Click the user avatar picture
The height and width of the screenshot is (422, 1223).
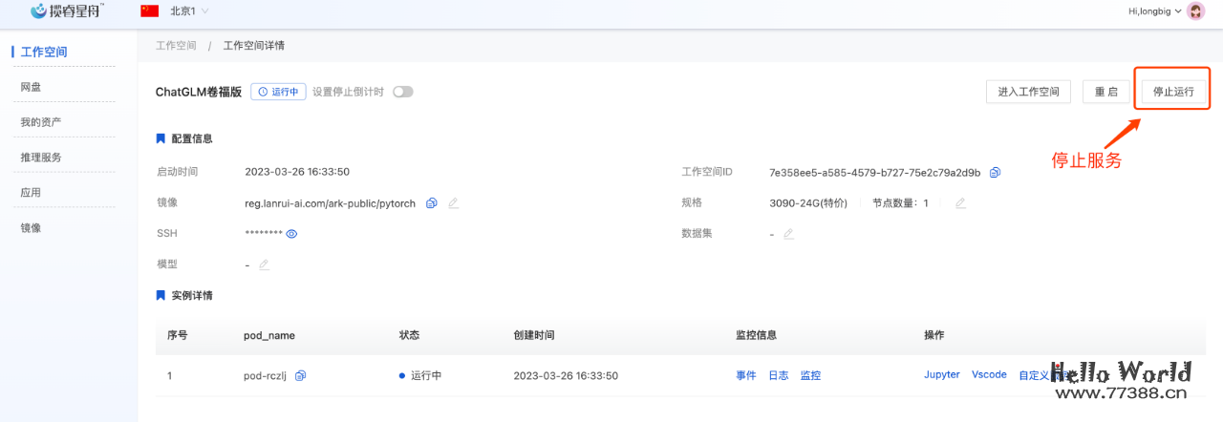tap(1195, 11)
